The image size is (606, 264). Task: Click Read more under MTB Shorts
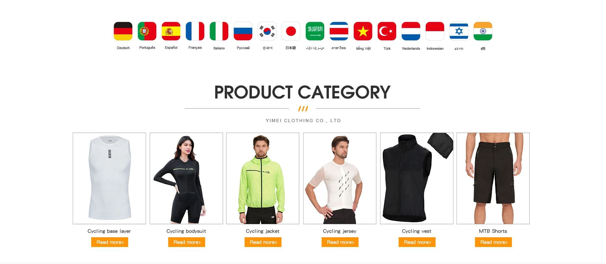click(x=493, y=242)
